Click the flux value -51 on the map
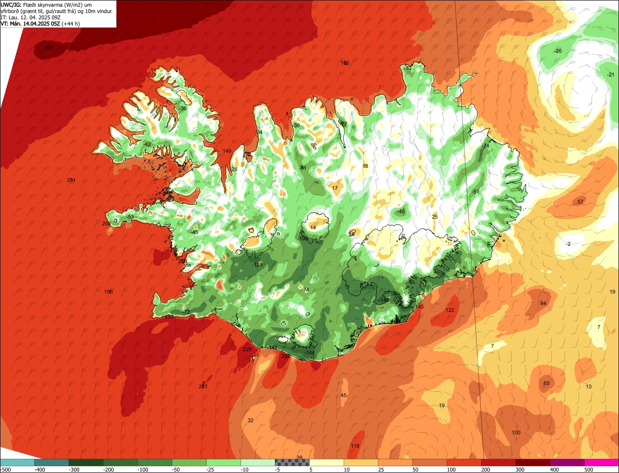619x473 pixels. pyautogui.click(x=475, y=192)
